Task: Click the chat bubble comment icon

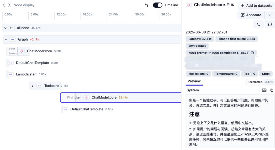Action: [270, 24]
